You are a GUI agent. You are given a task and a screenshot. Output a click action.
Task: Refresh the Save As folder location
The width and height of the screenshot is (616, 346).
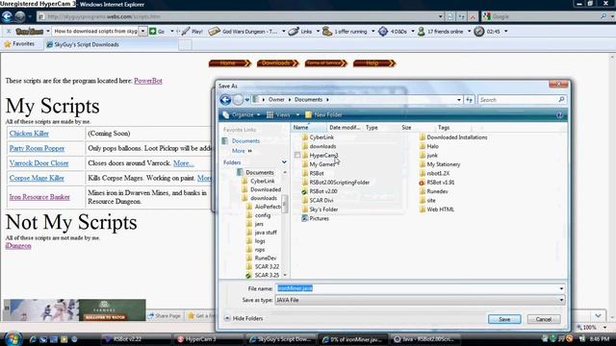pyautogui.click(x=469, y=100)
